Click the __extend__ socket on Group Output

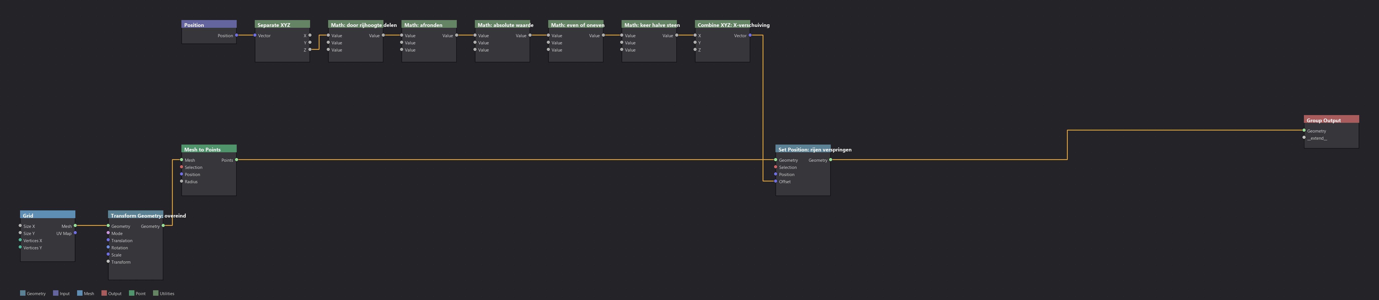[x=1304, y=138]
